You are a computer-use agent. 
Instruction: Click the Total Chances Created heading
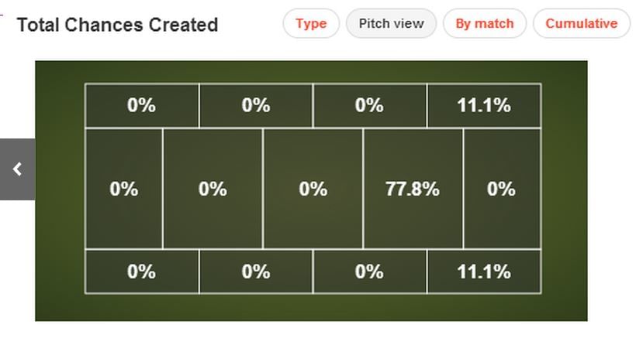tap(117, 25)
